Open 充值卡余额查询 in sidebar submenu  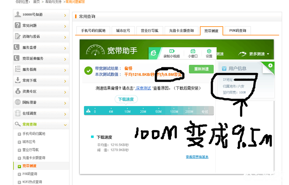pyautogui.click(x=34, y=158)
